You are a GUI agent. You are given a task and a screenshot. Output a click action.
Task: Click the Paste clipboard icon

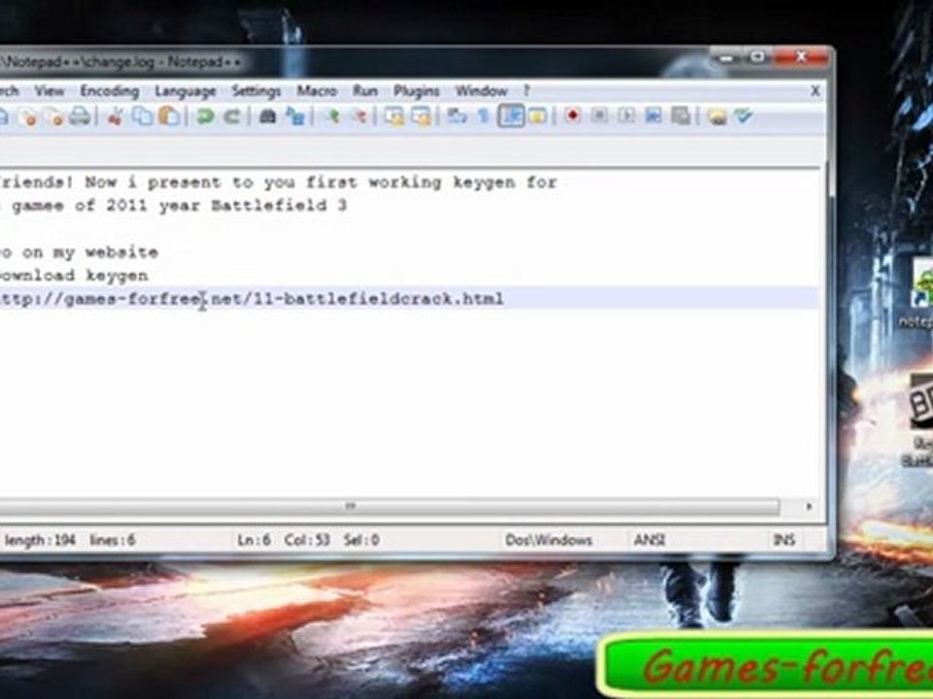click(169, 116)
